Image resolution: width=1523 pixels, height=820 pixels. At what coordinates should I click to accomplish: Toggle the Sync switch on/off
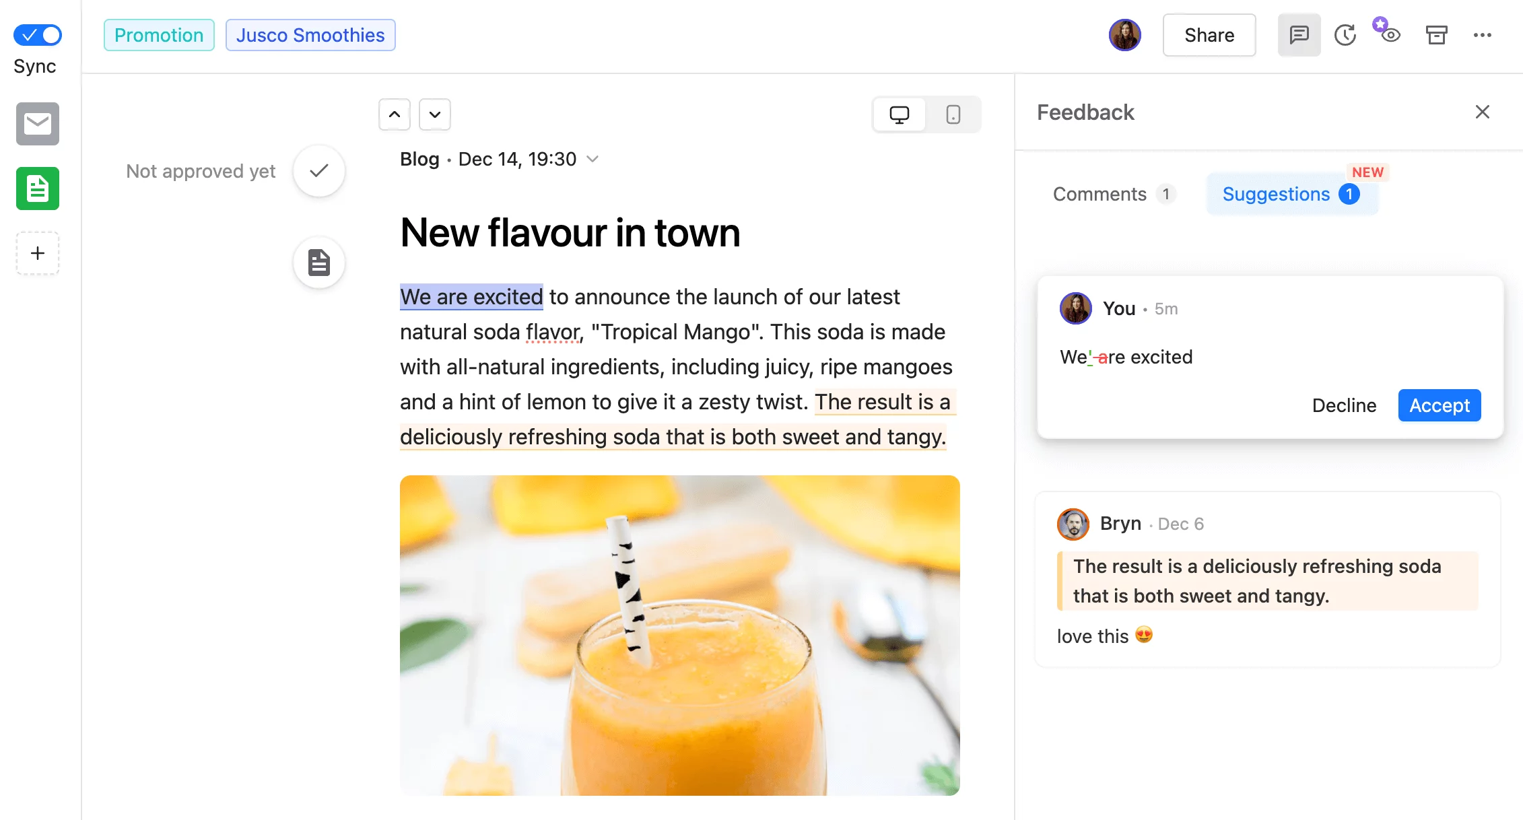coord(38,32)
